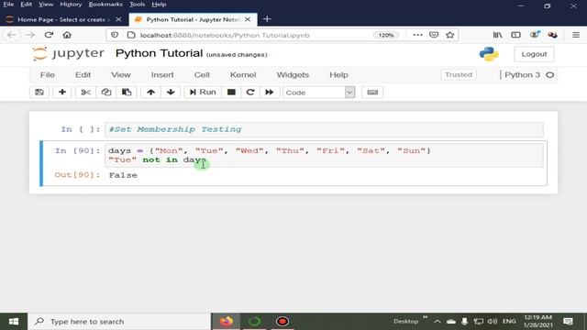Click the Python kernel logo
Image resolution: width=587 pixels, height=330 pixels.
(x=489, y=54)
